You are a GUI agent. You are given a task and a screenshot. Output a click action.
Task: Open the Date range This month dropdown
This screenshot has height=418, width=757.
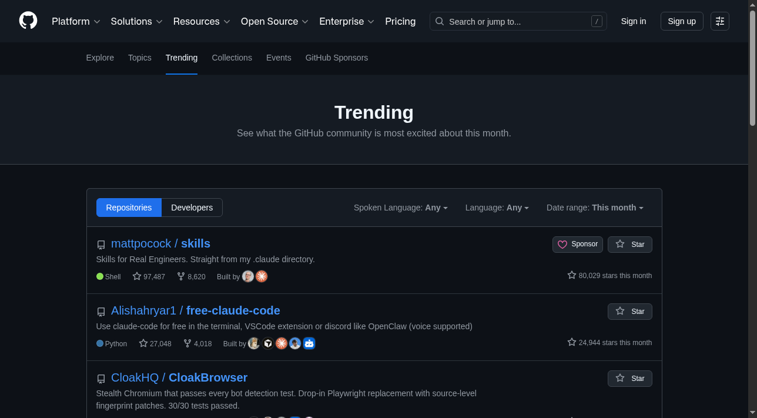(x=595, y=208)
